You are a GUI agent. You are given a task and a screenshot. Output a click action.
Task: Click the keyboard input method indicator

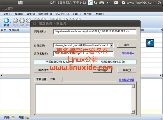tap(102, 3)
